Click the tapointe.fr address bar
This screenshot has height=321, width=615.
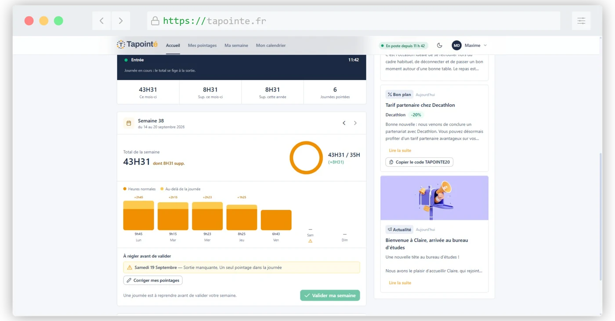(x=354, y=21)
